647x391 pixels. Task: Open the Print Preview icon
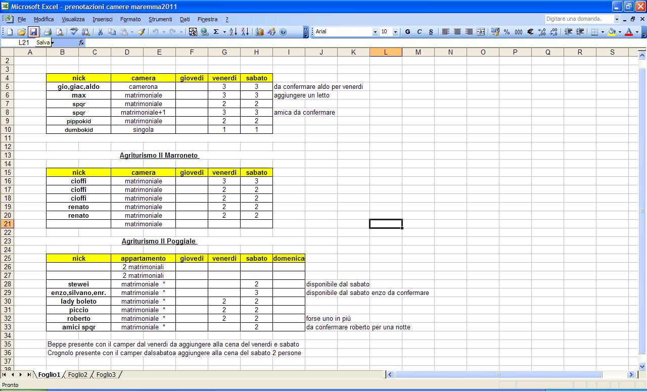click(60, 32)
